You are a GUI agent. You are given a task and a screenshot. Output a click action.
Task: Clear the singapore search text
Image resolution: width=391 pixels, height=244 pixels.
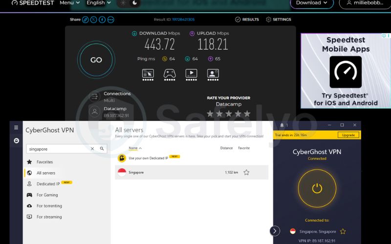(x=92, y=149)
